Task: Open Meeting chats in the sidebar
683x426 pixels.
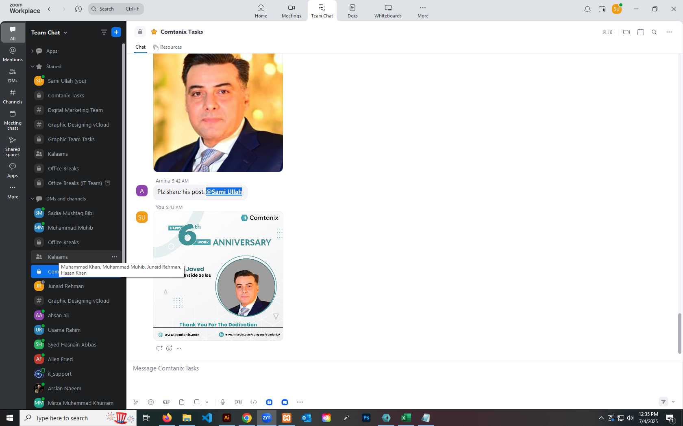Action: 13,120
